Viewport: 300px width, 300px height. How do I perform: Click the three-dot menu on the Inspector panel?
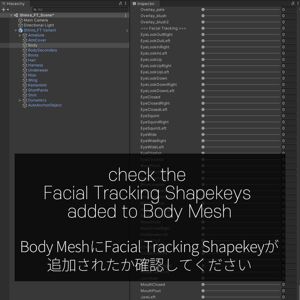[298, 3]
